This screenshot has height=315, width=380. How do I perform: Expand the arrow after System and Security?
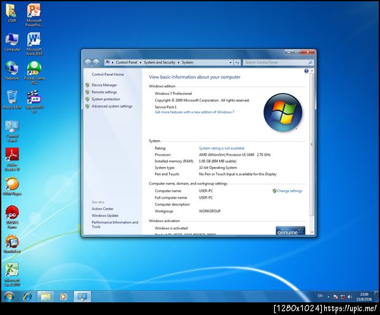point(179,63)
